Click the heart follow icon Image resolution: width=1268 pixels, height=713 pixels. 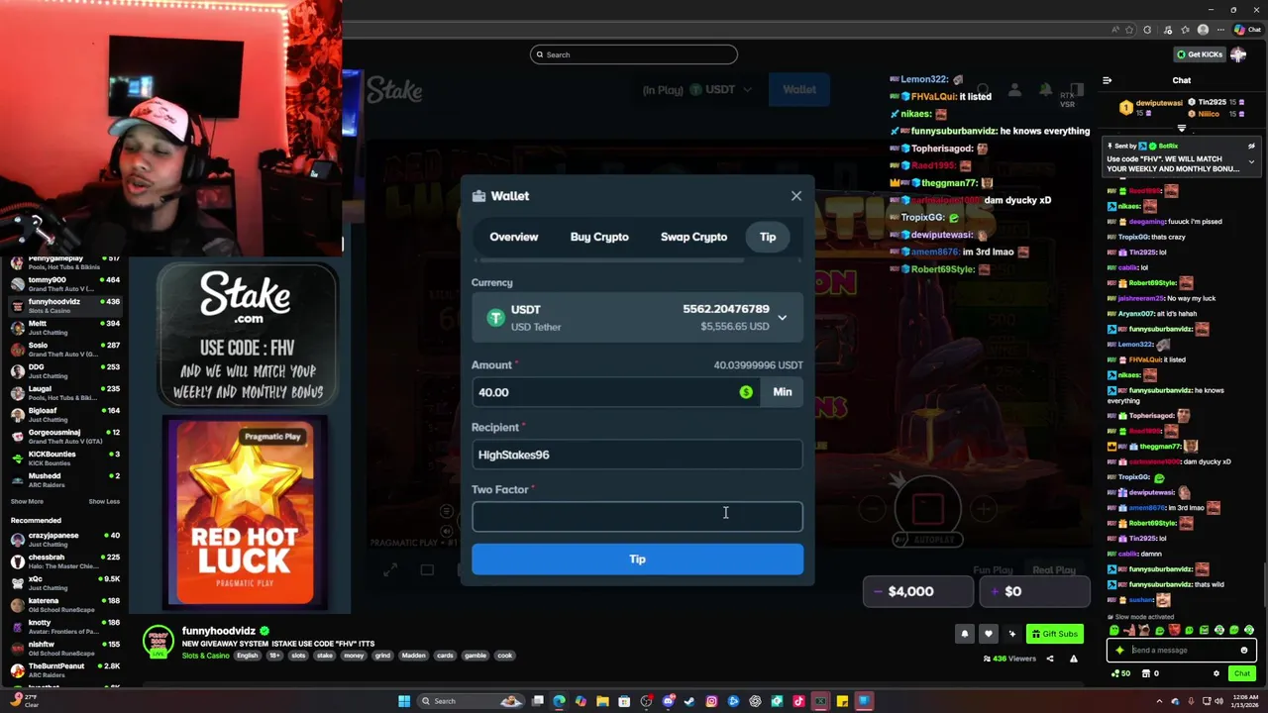989,634
